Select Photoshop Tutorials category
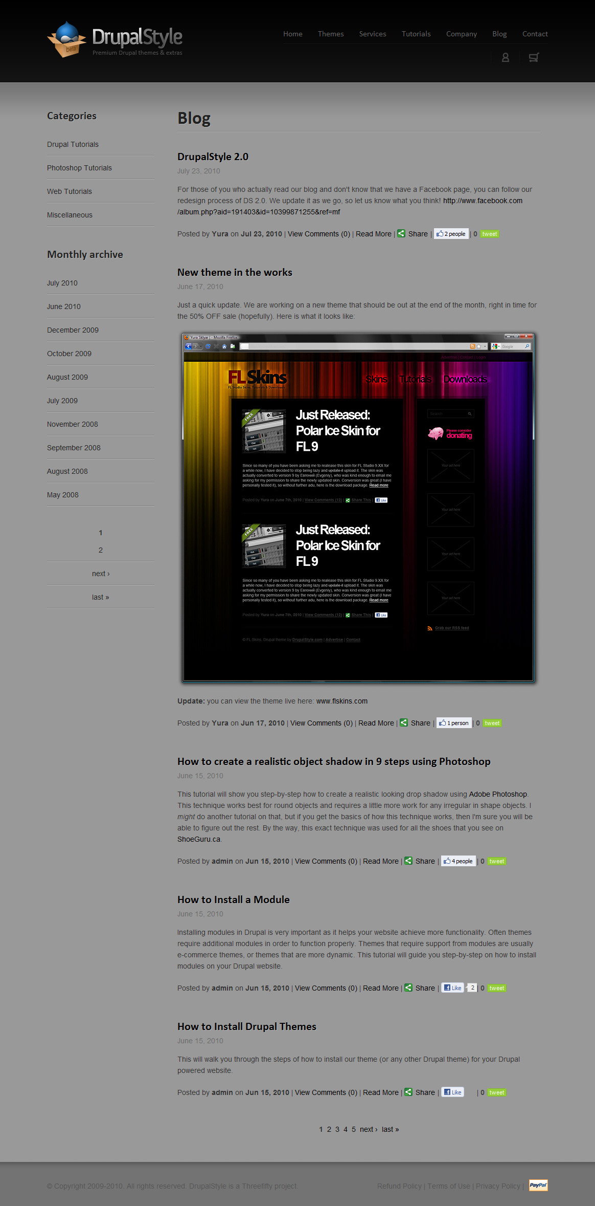The width and height of the screenshot is (595, 1206). [x=79, y=168]
